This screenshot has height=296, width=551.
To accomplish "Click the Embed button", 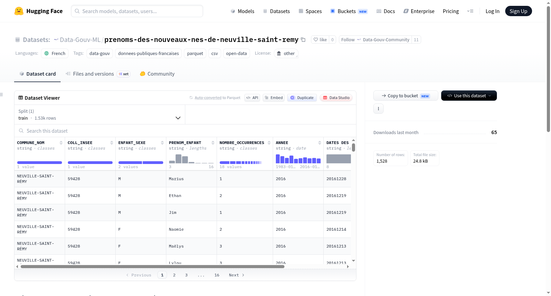I will coord(274,98).
